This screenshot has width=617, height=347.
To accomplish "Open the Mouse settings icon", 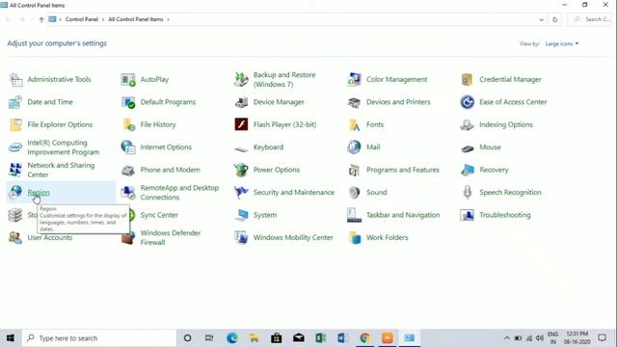I will pos(467,147).
